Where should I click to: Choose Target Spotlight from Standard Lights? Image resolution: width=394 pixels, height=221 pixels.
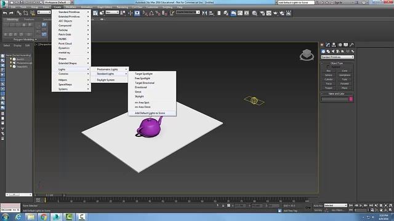tap(152, 74)
